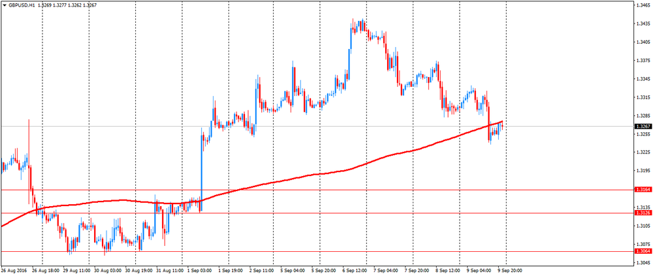Select the red level label 1.3164
The width and height of the screenshot is (653, 276).
[642, 189]
